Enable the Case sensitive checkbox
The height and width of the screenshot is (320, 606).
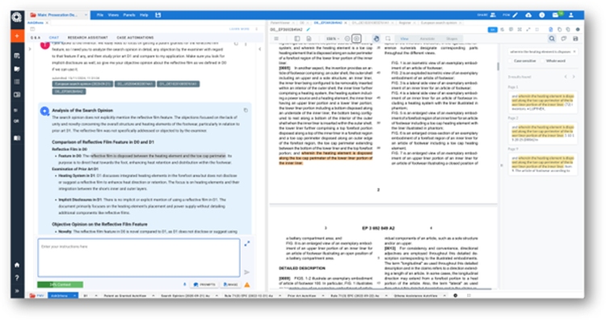510,61
